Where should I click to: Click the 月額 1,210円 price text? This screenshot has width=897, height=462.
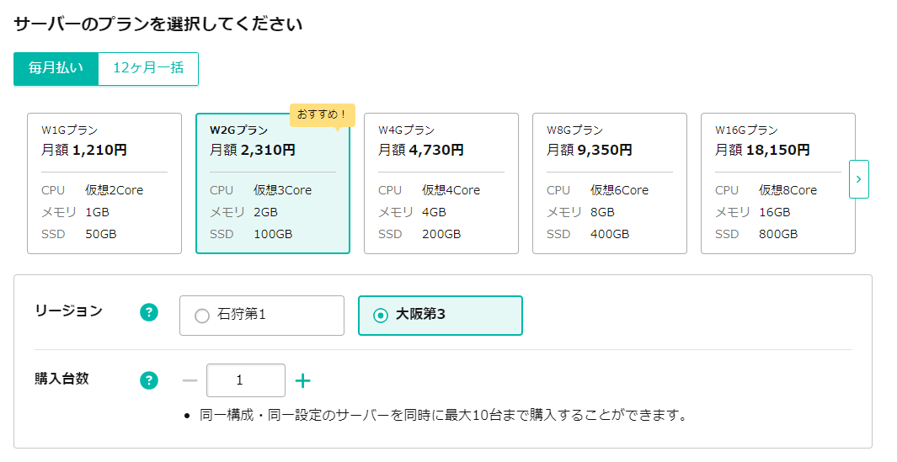click(x=84, y=151)
